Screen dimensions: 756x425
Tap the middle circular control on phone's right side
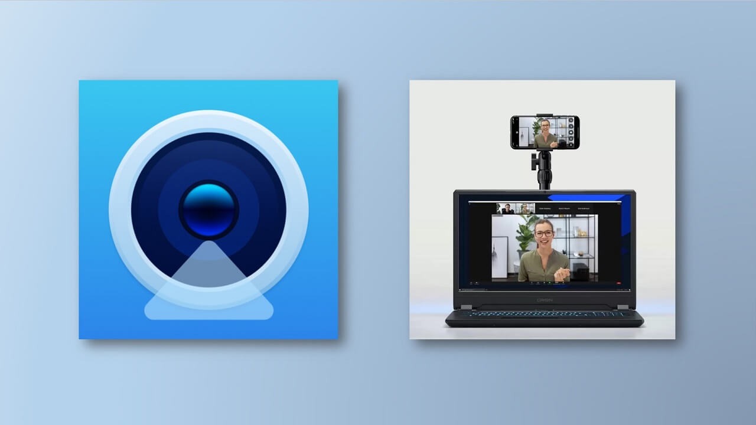tap(571, 132)
